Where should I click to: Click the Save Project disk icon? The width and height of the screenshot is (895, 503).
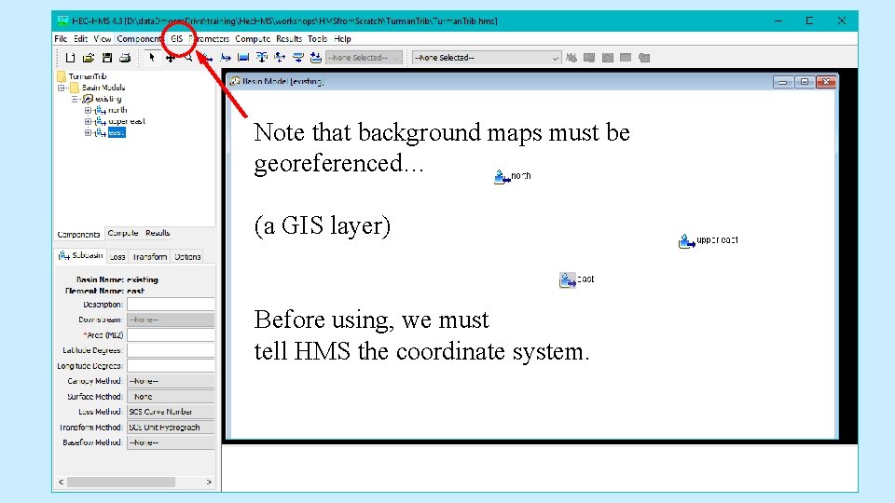(106, 58)
